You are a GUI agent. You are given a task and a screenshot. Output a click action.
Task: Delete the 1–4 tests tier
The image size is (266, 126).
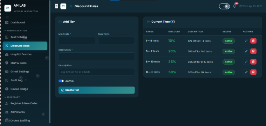(x=253, y=41)
